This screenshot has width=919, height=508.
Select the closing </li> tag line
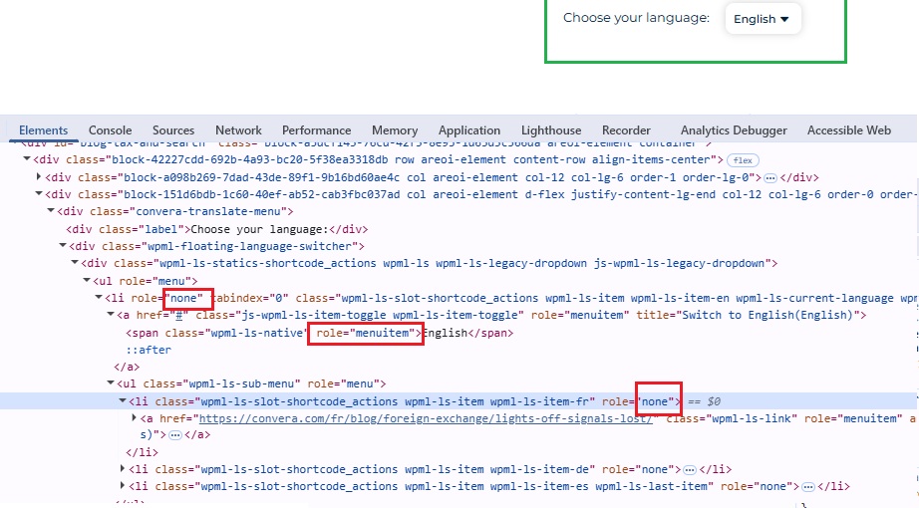(142, 452)
